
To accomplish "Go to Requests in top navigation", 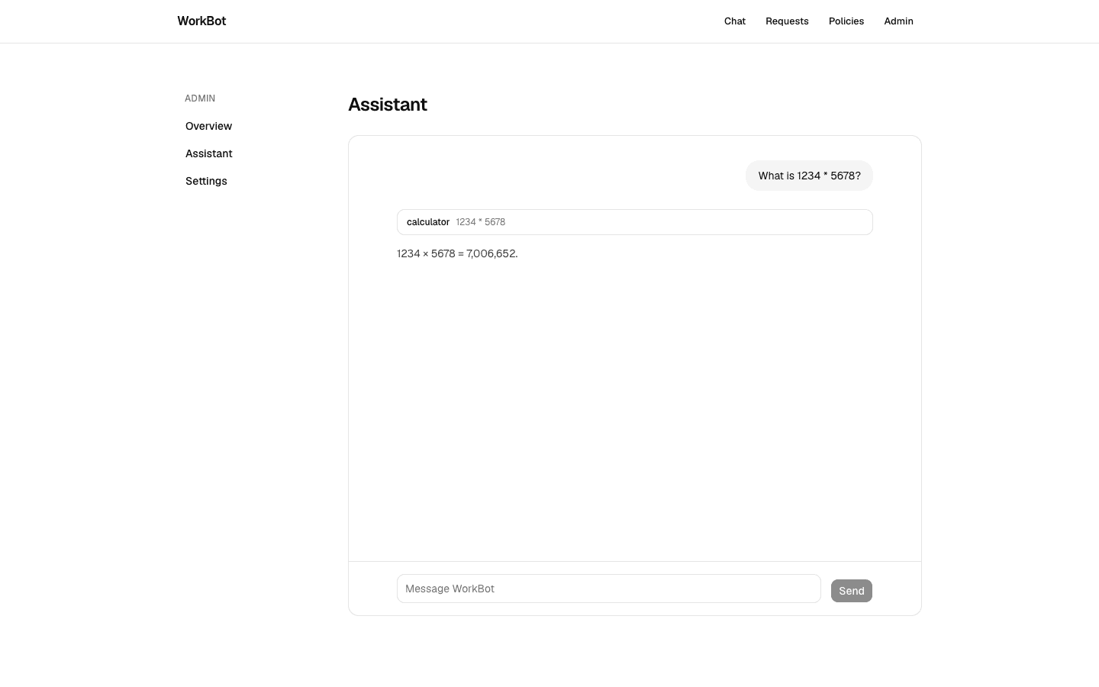I will (x=787, y=21).
